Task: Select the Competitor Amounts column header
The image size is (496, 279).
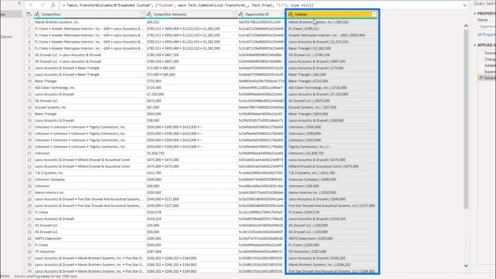Action: [192, 14]
